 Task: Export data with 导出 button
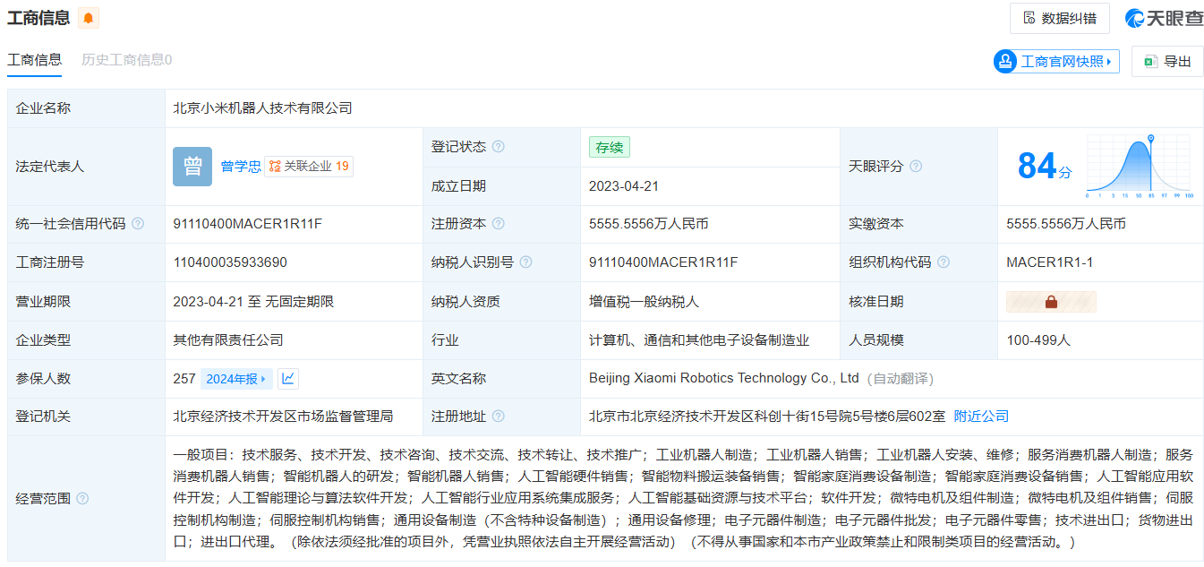click(x=1167, y=62)
